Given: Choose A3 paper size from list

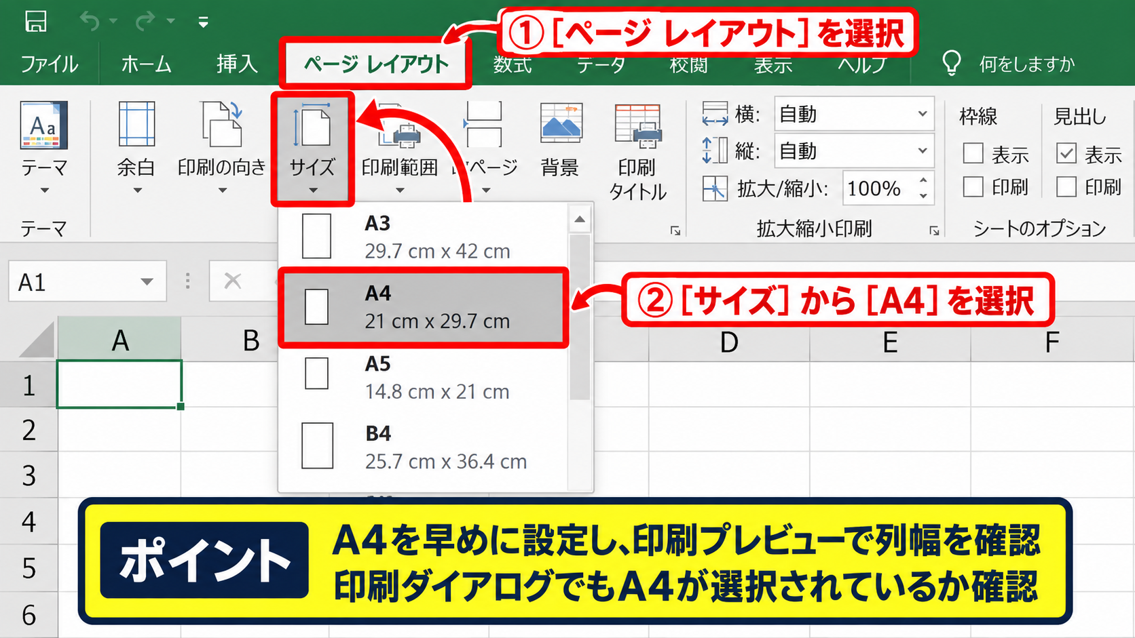Looking at the screenshot, I should click(423, 237).
